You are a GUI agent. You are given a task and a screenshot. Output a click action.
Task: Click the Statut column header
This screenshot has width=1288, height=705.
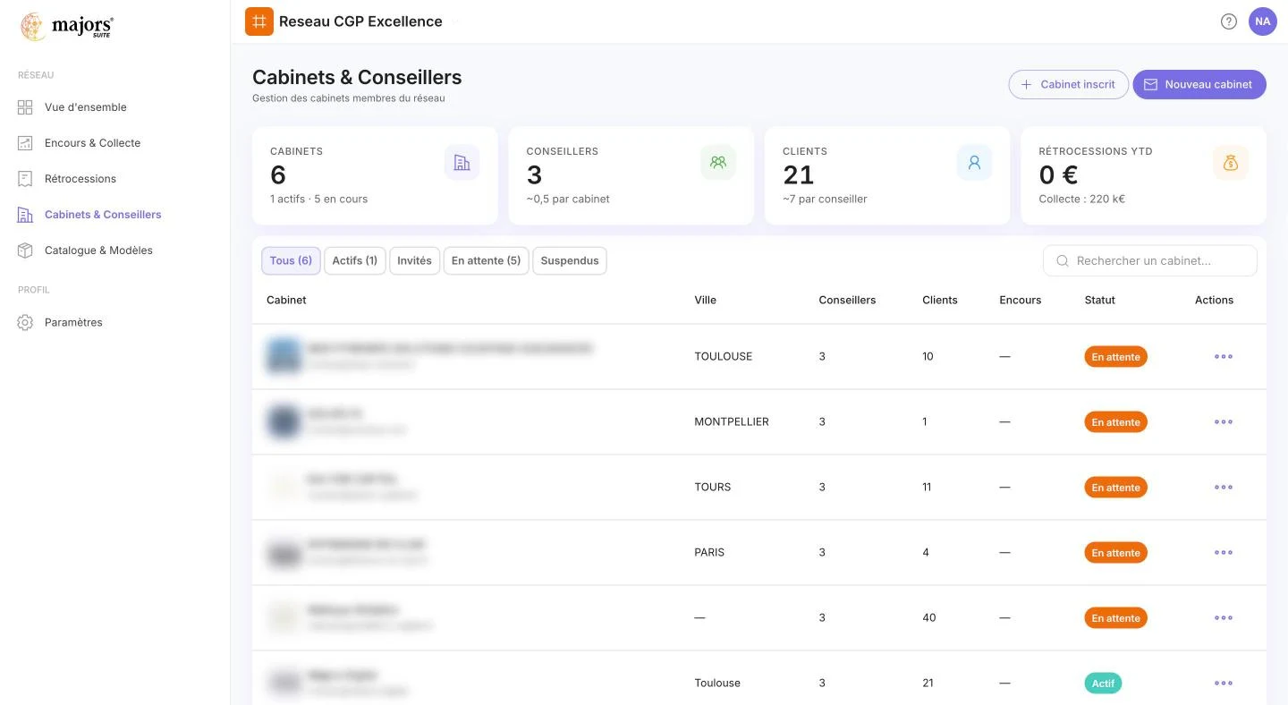pos(1100,300)
